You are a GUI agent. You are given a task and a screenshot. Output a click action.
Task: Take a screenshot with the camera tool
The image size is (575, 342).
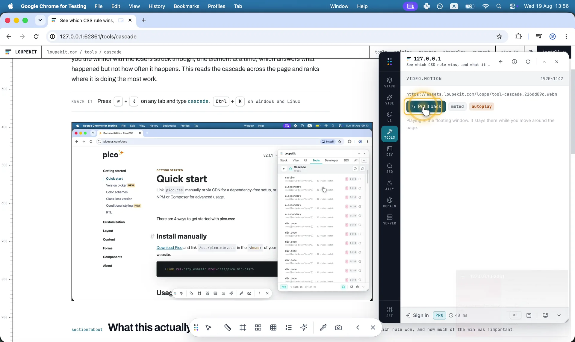(x=338, y=327)
